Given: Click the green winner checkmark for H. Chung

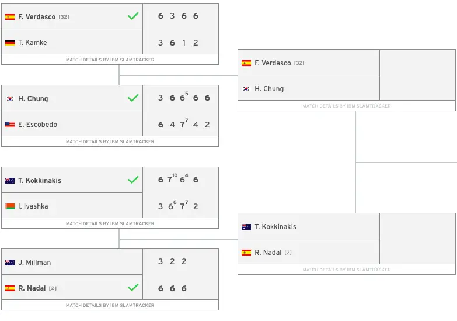Looking at the screenshot, I should (x=133, y=98).
